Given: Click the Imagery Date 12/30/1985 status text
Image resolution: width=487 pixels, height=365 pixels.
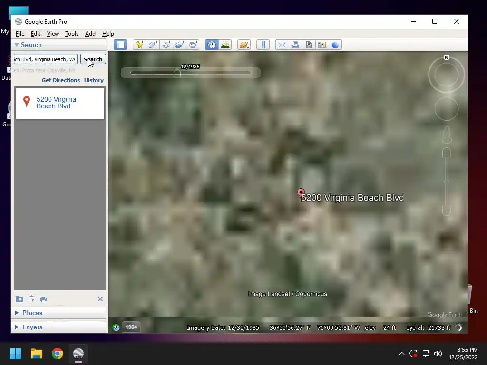Looking at the screenshot, I should click(x=223, y=327).
